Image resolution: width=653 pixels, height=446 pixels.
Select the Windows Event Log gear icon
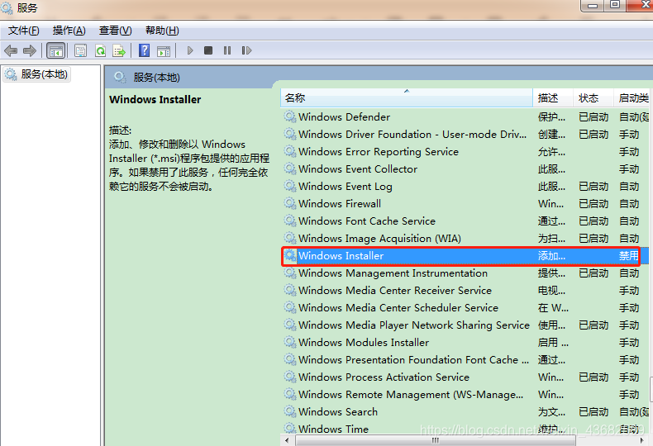[290, 186]
